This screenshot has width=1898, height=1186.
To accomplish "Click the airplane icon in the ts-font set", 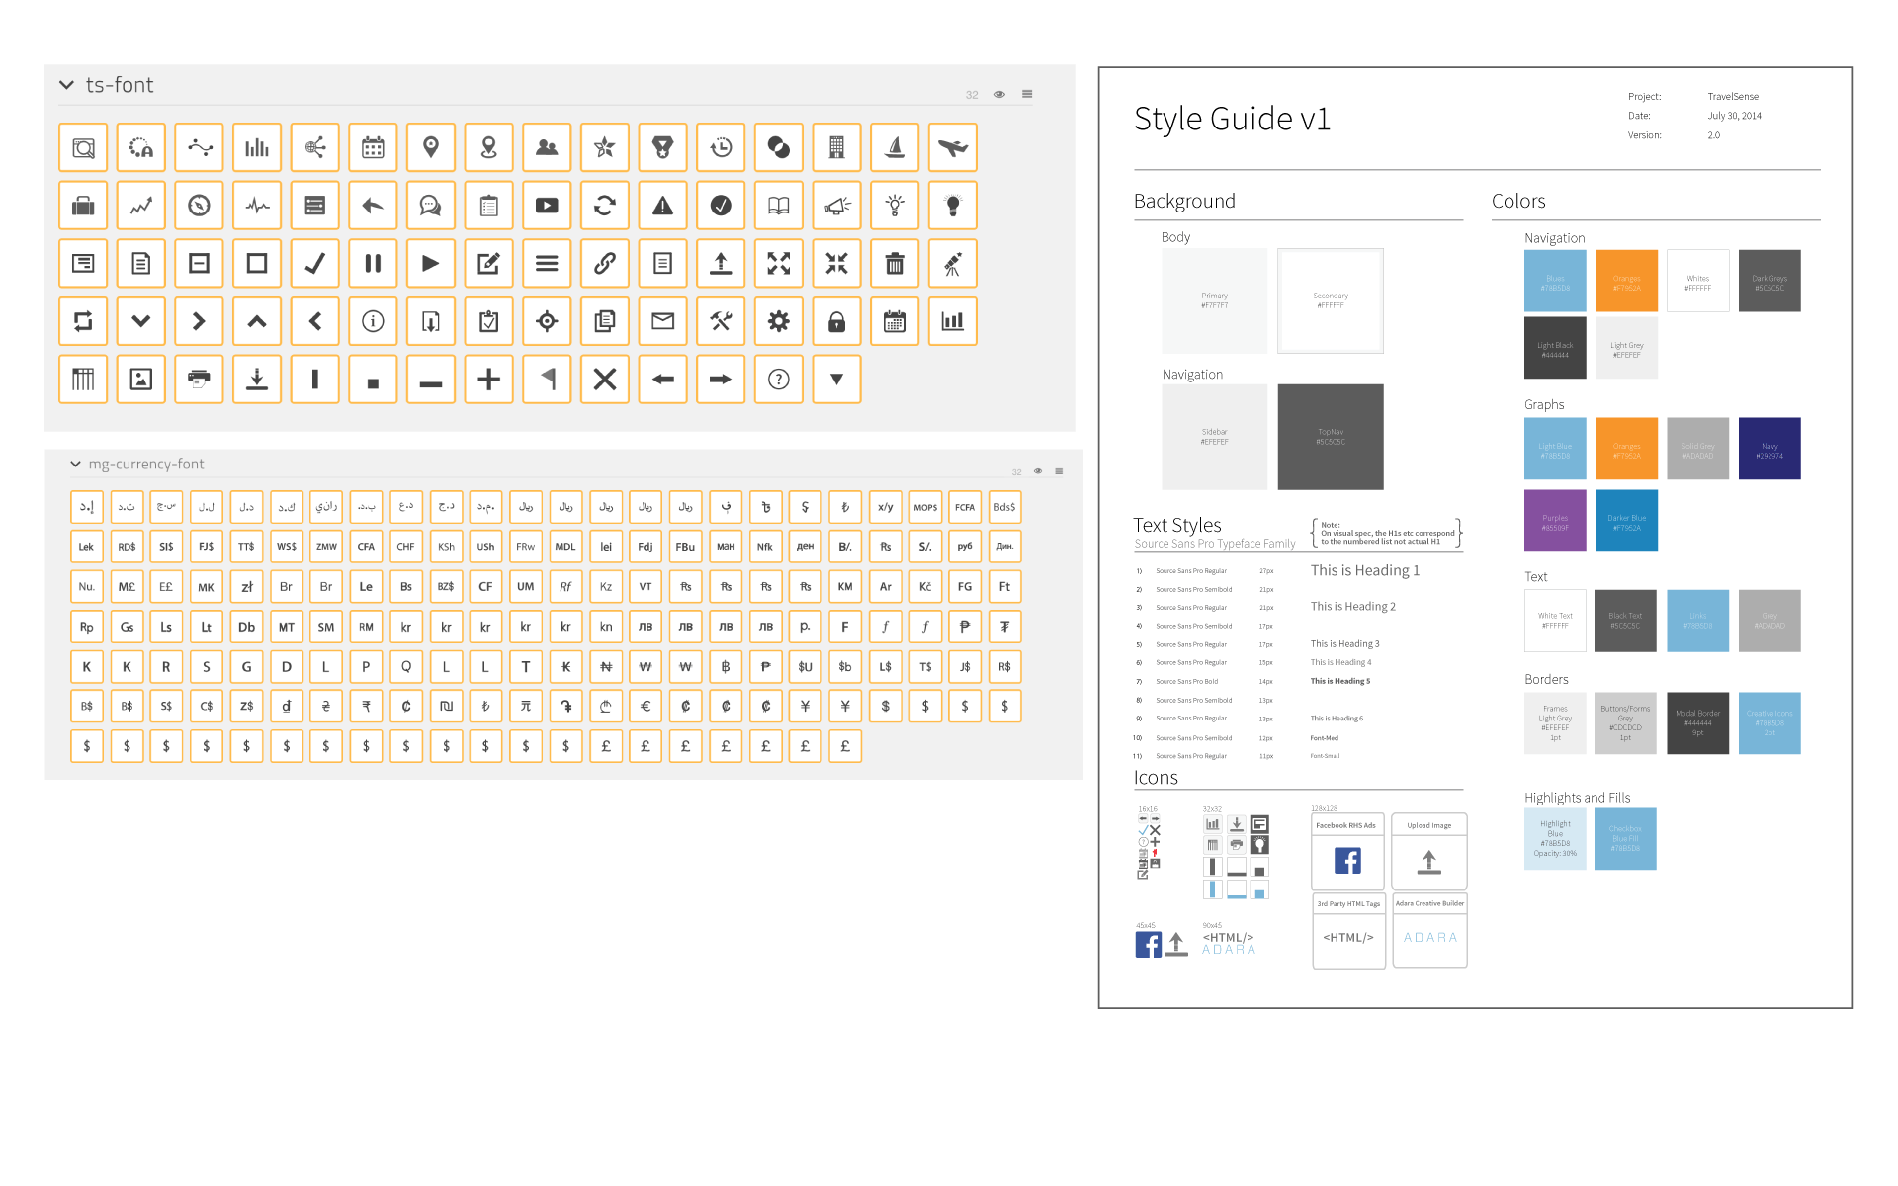I will coord(953,148).
